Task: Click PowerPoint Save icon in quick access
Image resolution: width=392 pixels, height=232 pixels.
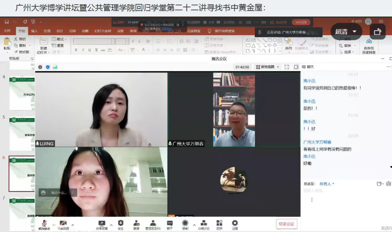Action: point(7,22)
